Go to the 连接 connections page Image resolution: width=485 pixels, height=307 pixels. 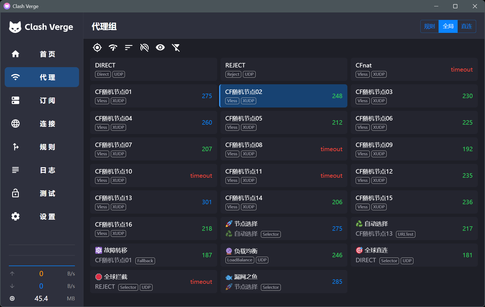42,124
